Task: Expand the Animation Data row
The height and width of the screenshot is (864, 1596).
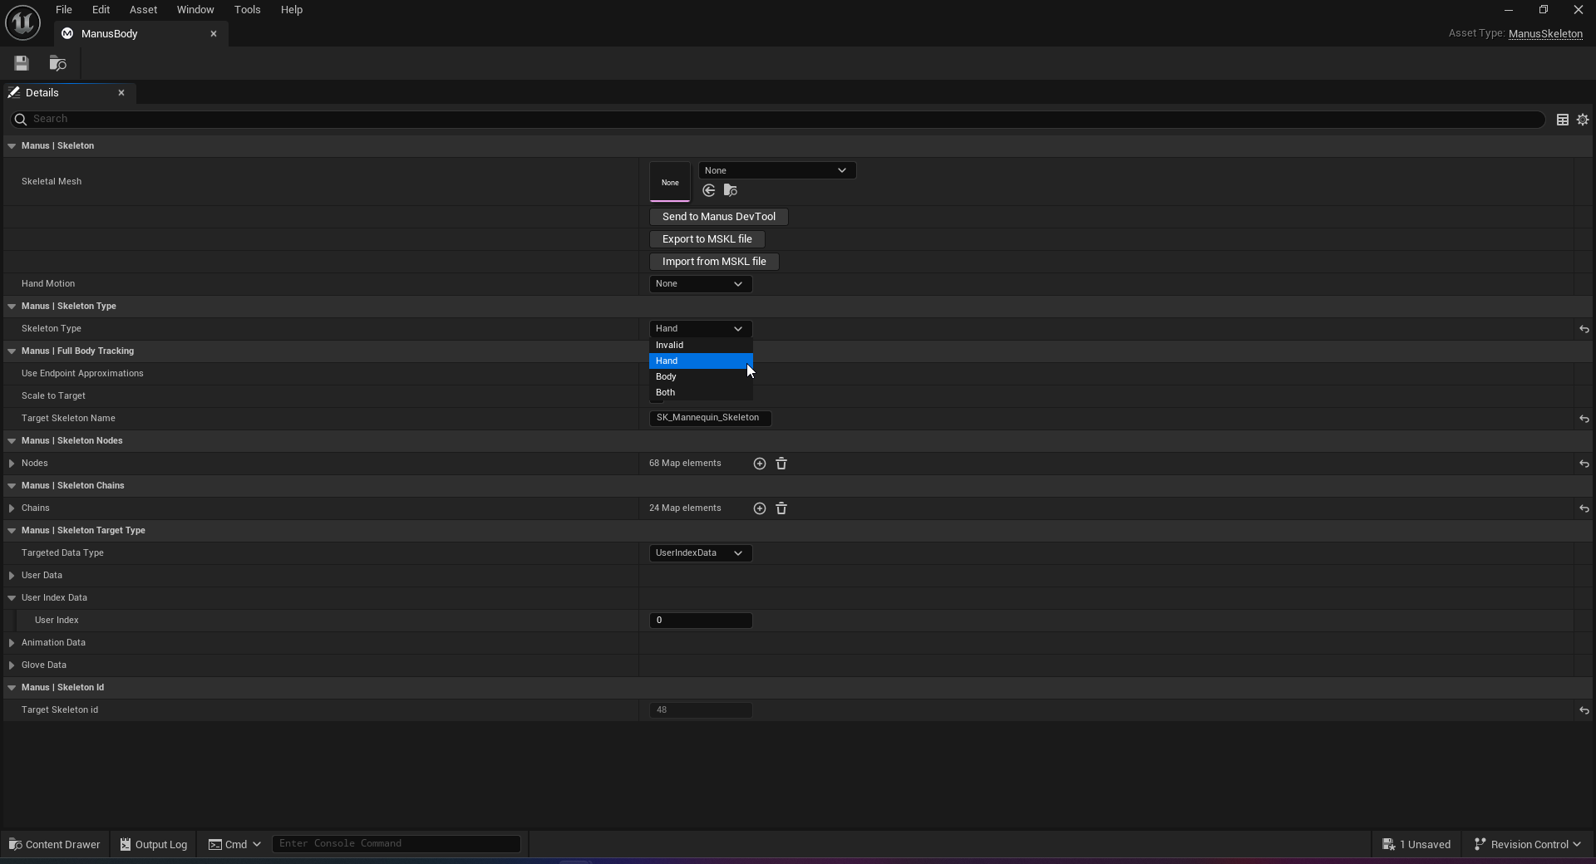Action: click(12, 643)
